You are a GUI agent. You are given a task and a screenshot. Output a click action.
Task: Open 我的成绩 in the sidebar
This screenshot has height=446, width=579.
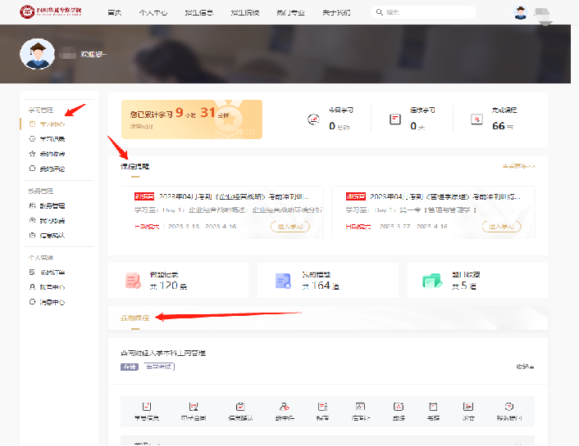(52, 220)
